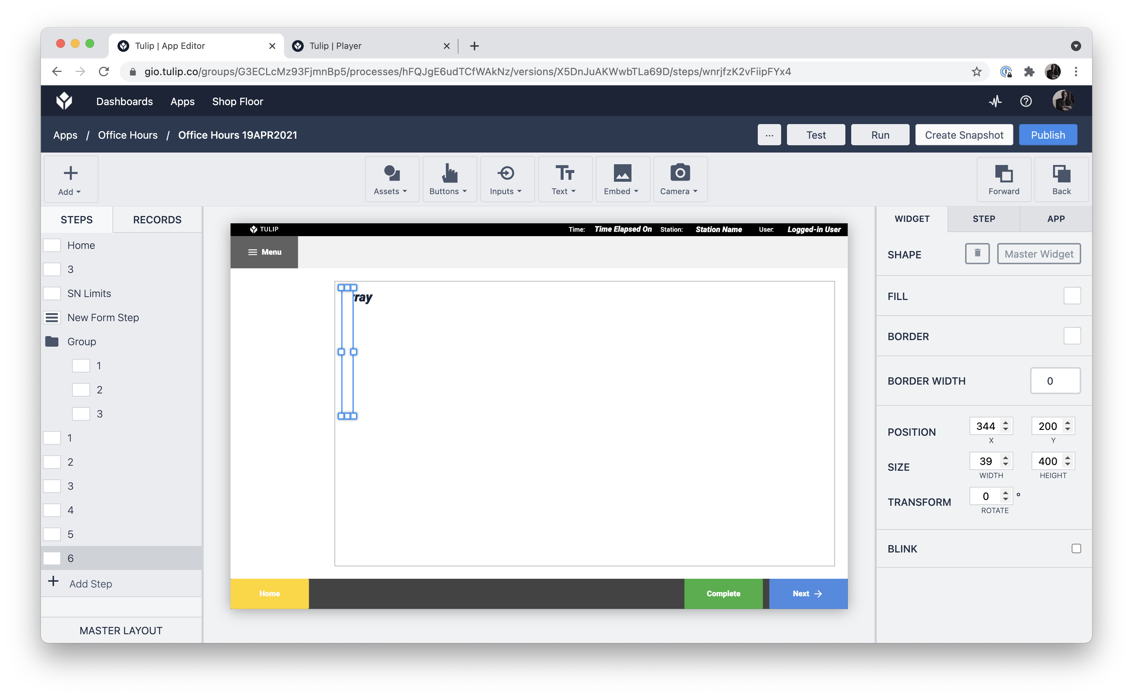Click the Publish button
This screenshot has width=1133, height=697.
point(1047,135)
